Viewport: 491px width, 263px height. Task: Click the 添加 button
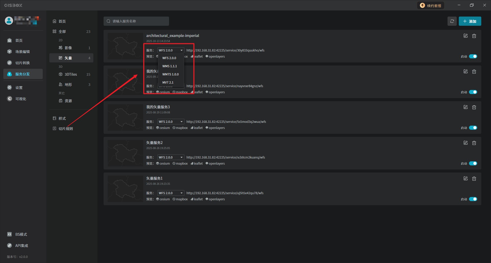click(x=470, y=21)
